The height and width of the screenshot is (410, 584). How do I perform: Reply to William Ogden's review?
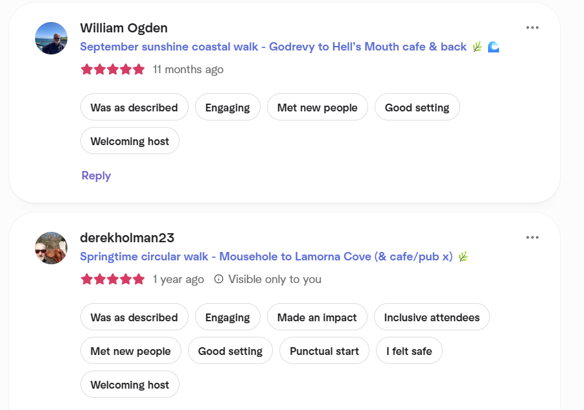(x=96, y=176)
